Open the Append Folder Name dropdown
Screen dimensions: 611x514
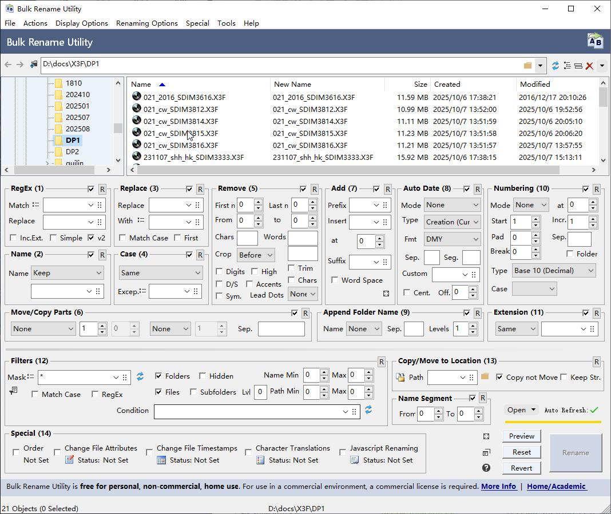364,329
